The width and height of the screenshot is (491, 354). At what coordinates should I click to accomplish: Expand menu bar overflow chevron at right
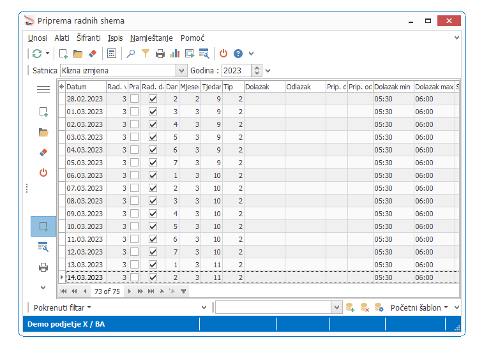[x=457, y=38]
